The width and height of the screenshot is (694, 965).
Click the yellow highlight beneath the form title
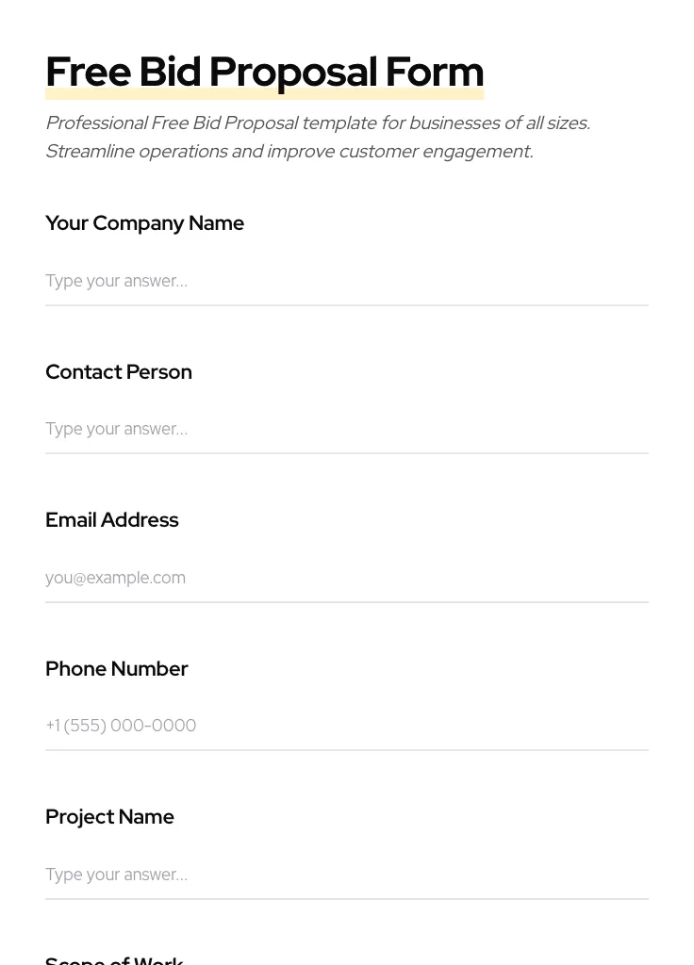click(x=264, y=95)
